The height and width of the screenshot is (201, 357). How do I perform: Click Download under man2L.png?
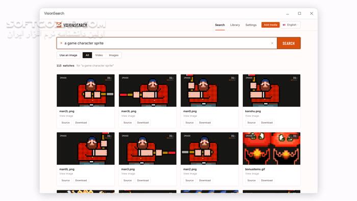click(81, 122)
